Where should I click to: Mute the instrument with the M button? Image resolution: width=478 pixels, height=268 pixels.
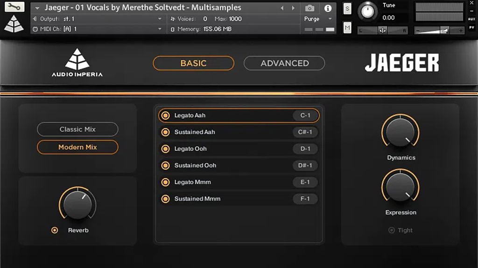[347, 28]
